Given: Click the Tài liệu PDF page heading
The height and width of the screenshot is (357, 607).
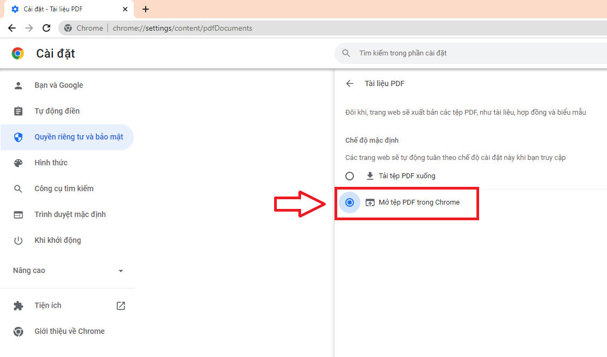Looking at the screenshot, I should click(x=384, y=83).
